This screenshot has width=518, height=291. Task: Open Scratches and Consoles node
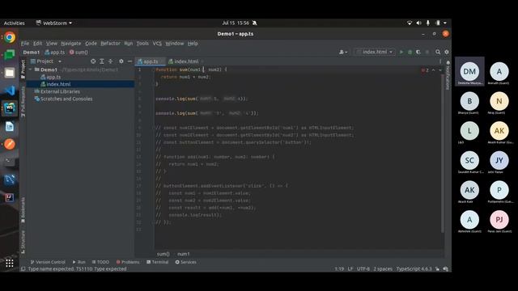pos(66,99)
